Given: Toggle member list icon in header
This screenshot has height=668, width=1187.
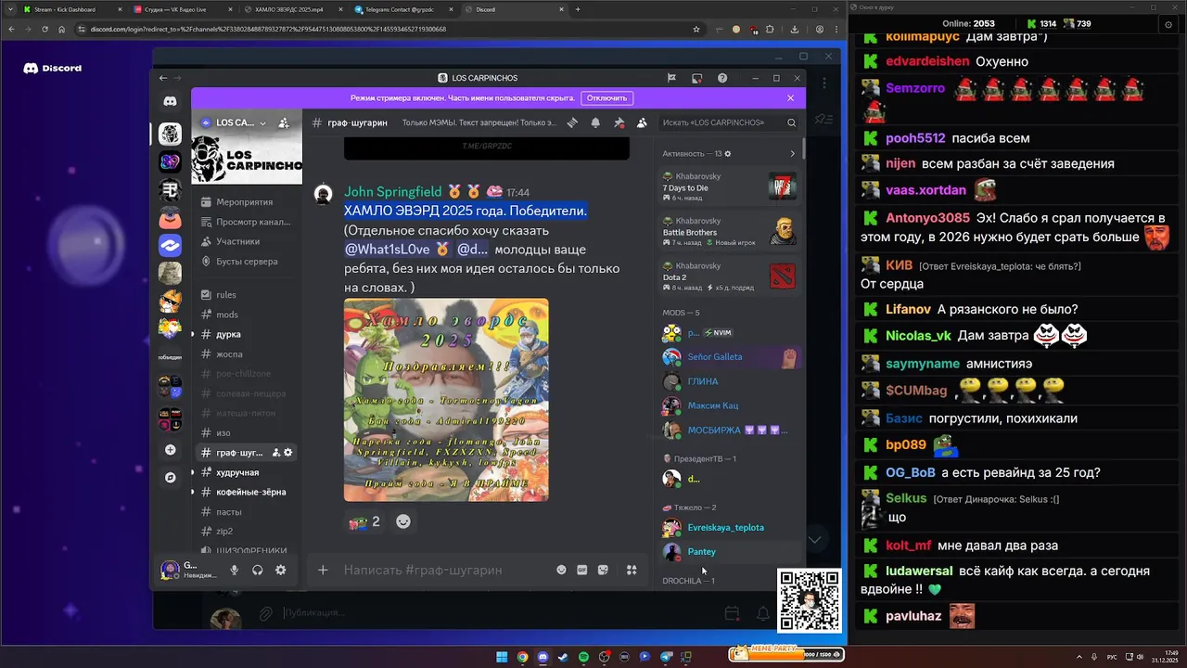Looking at the screenshot, I should (642, 122).
